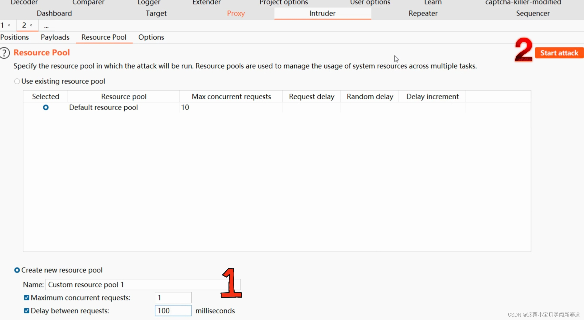Open the Payloads tab
This screenshot has width=584, height=320.
coord(55,37)
